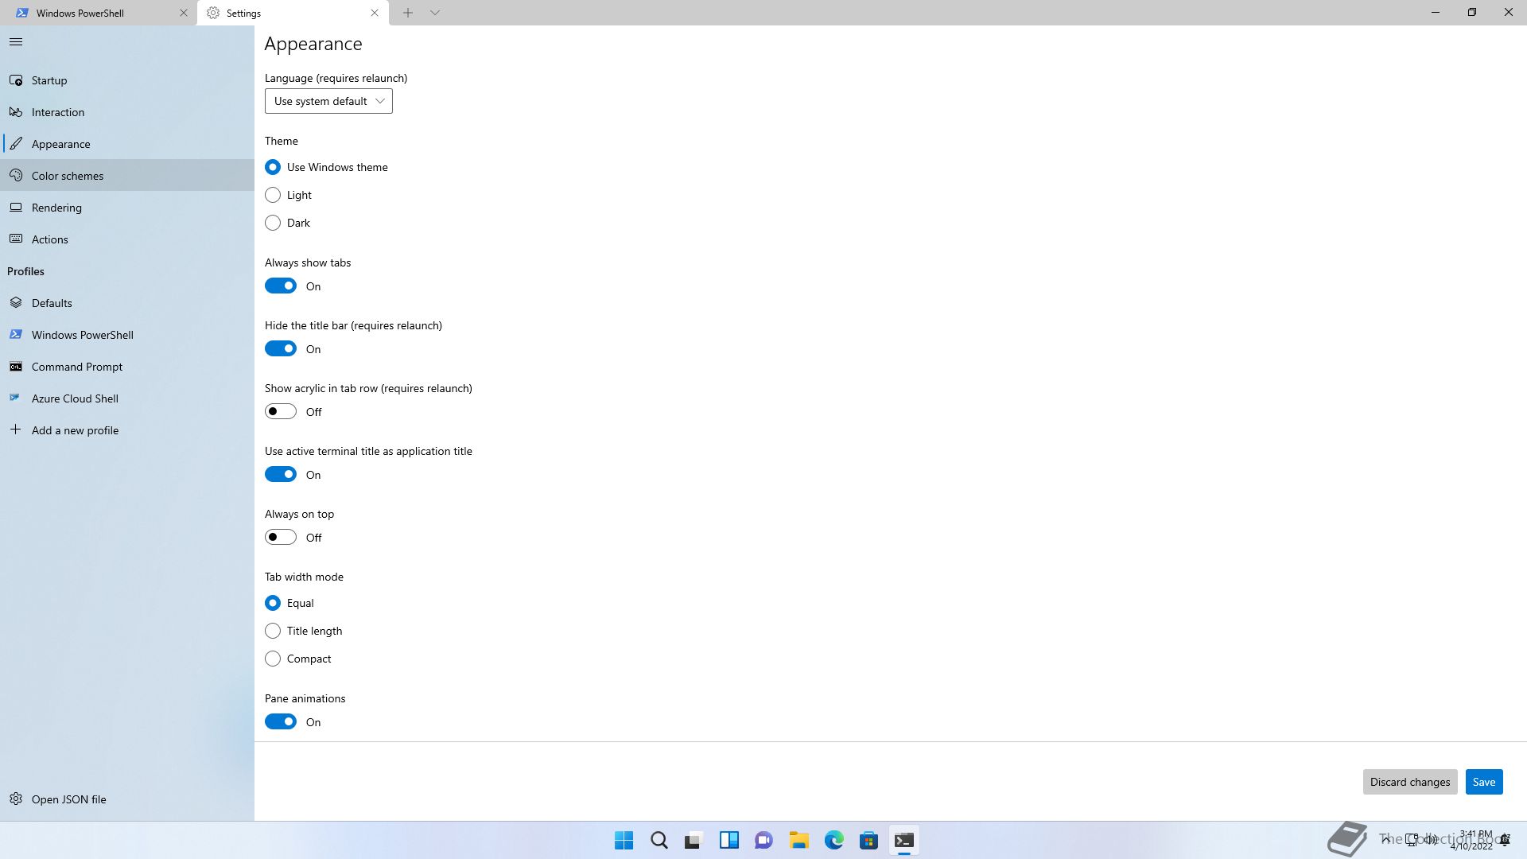Select the Light theme option

tap(273, 195)
